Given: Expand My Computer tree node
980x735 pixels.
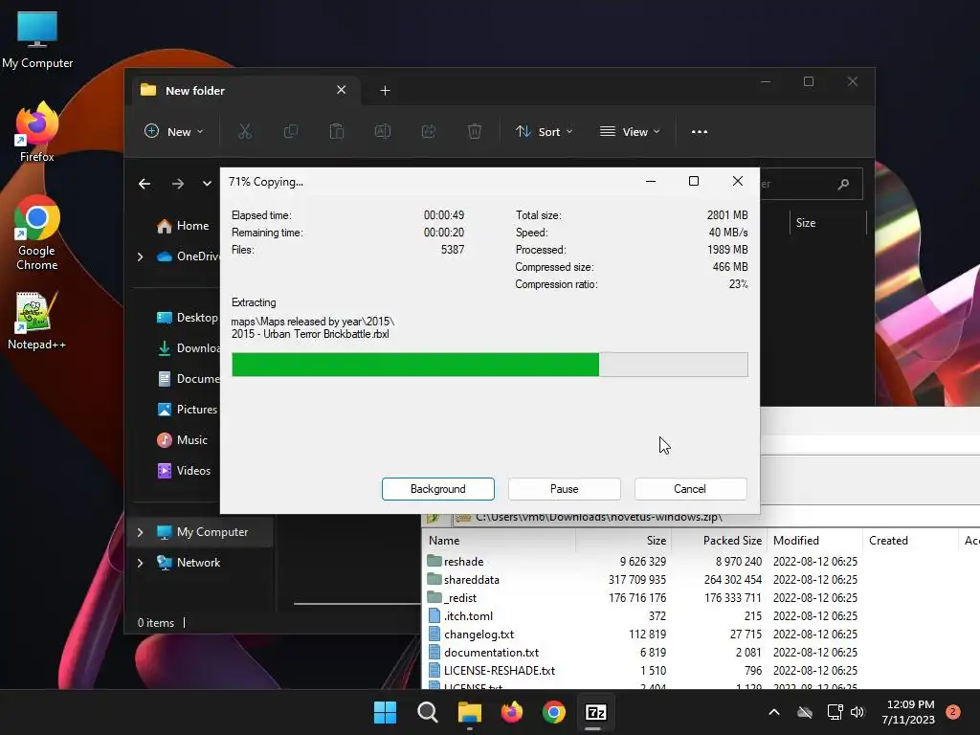Looking at the screenshot, I should coord(140,532).
